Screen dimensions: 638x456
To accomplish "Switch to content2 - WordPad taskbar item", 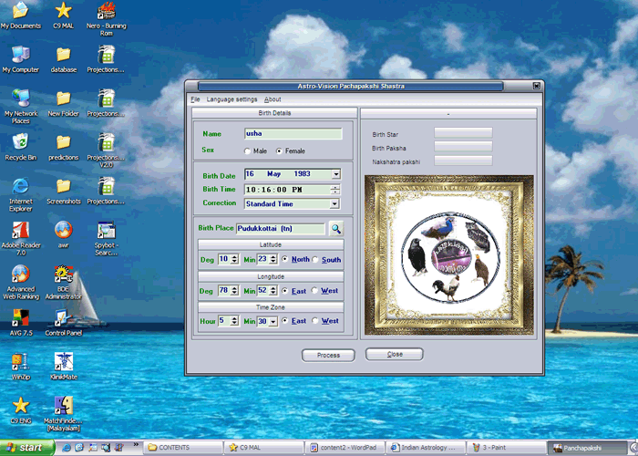I will click(x=345, y=448).
